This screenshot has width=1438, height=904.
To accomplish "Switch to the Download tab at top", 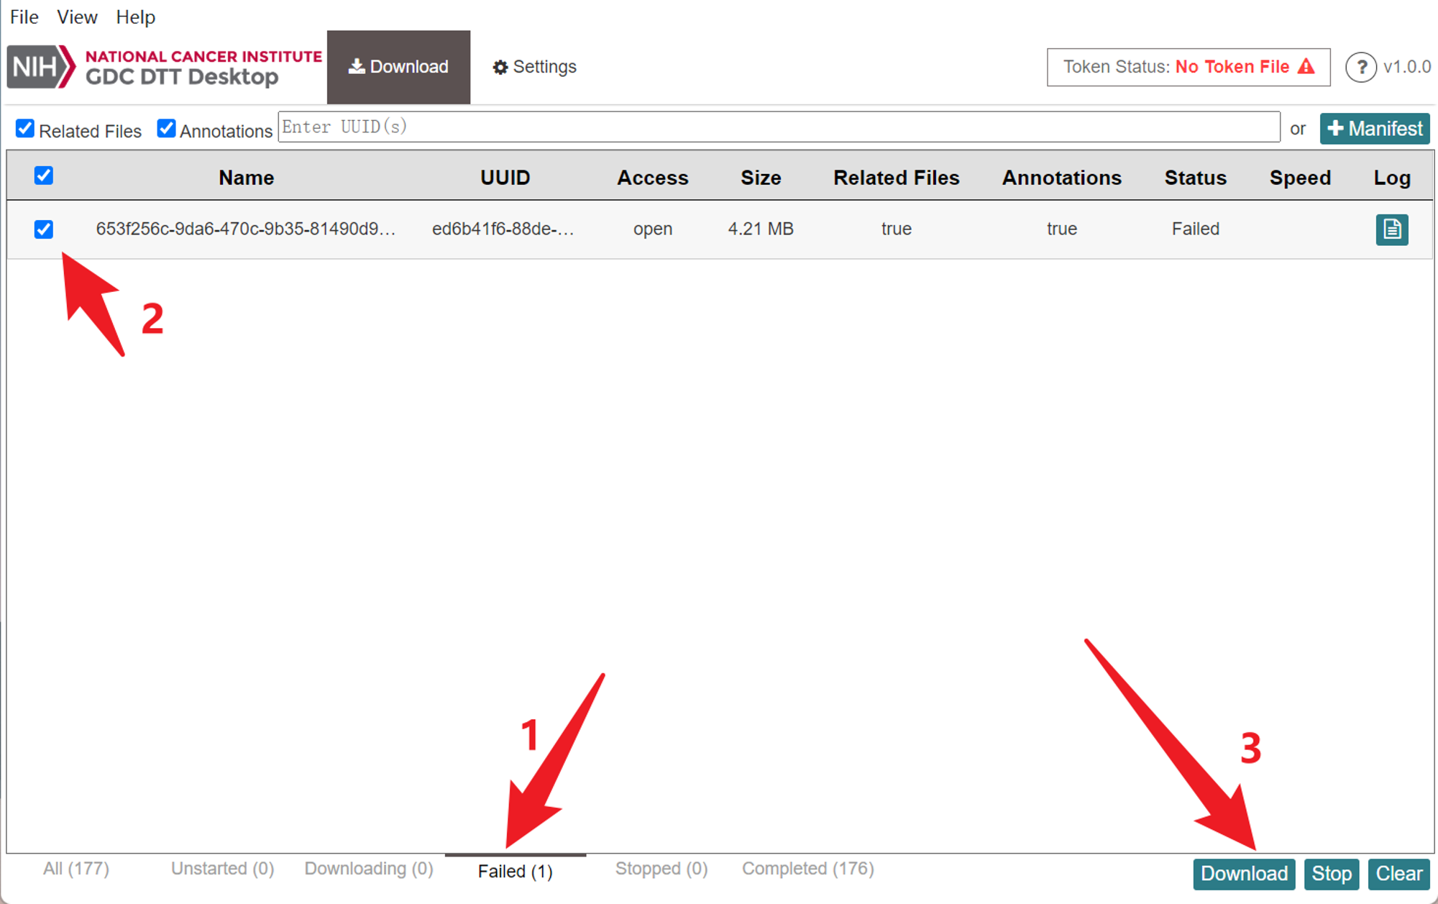I will pos(398,67).
